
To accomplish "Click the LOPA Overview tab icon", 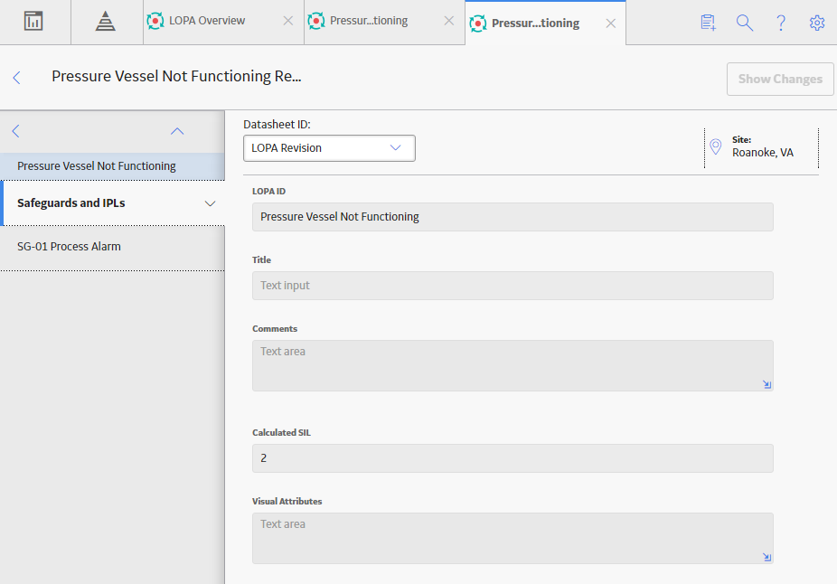I will point(155,21).
